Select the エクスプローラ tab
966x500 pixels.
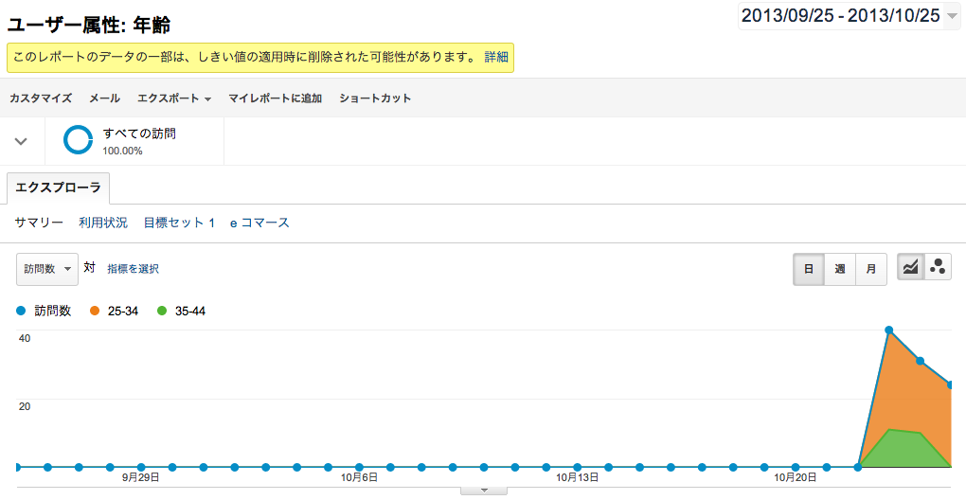58,188
